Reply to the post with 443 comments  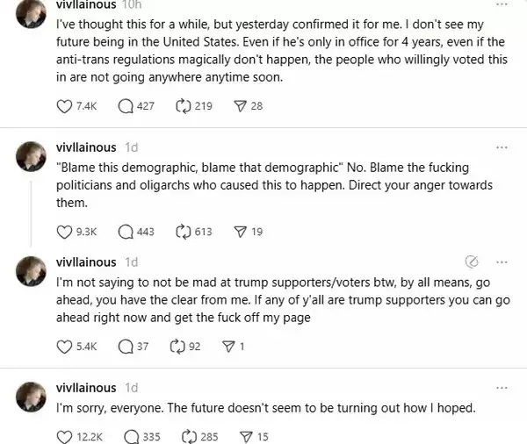tap(126, 232)
